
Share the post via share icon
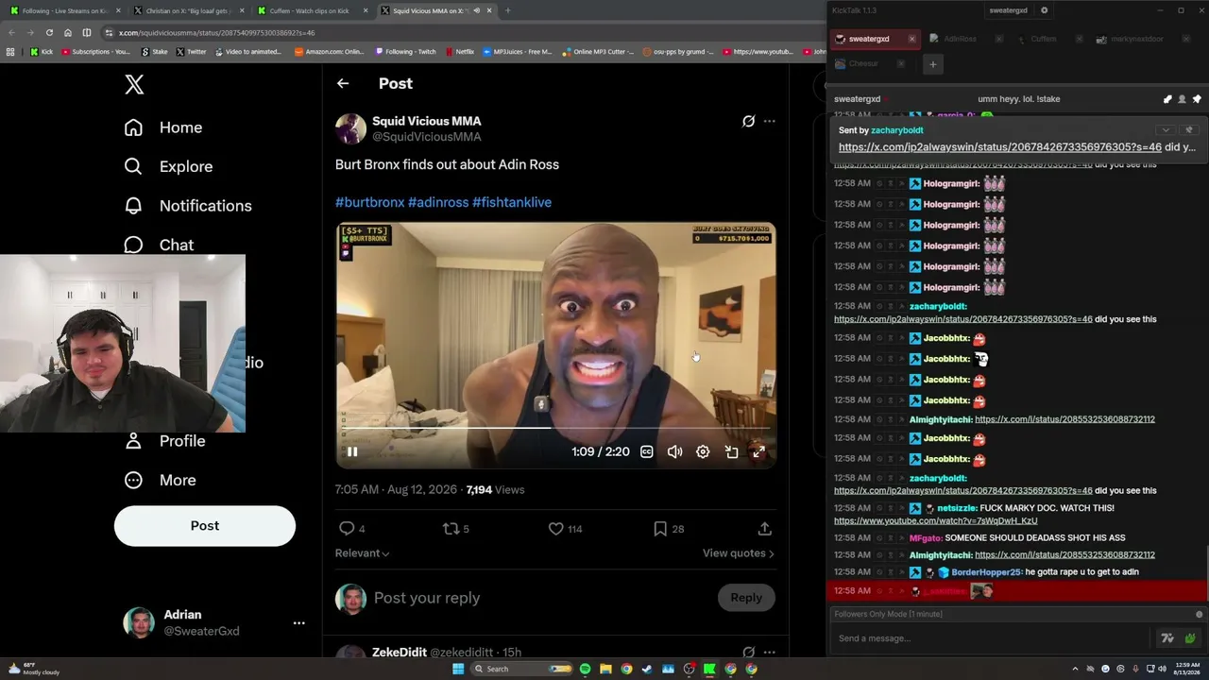click(764, 529)
